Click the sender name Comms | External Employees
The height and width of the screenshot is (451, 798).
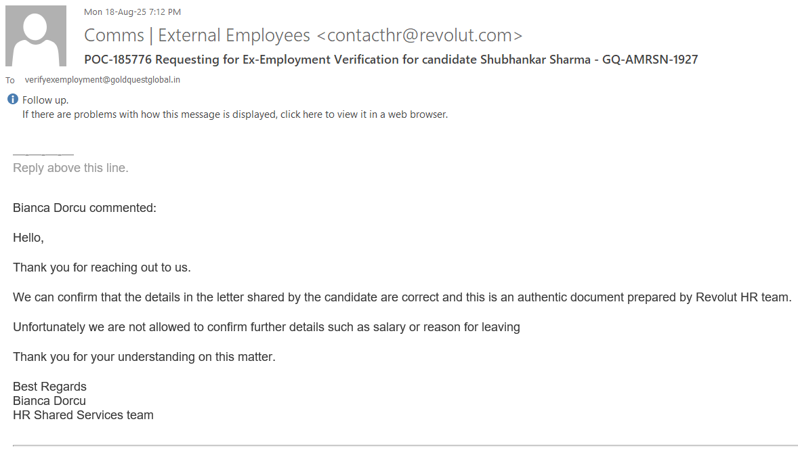[x=197, y=35]
